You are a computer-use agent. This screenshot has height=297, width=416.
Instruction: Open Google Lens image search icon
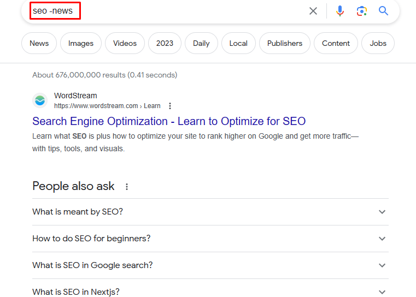[362, 11]
